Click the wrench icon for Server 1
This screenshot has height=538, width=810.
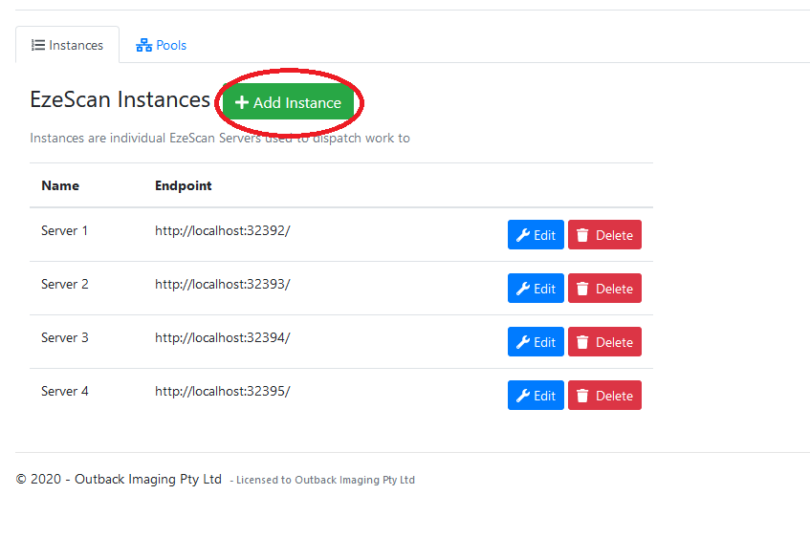point(523,235)
